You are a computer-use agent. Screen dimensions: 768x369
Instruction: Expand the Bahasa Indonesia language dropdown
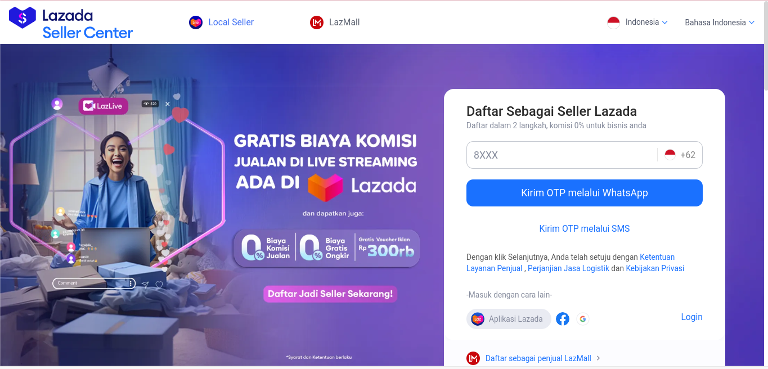tap(720, 22)
